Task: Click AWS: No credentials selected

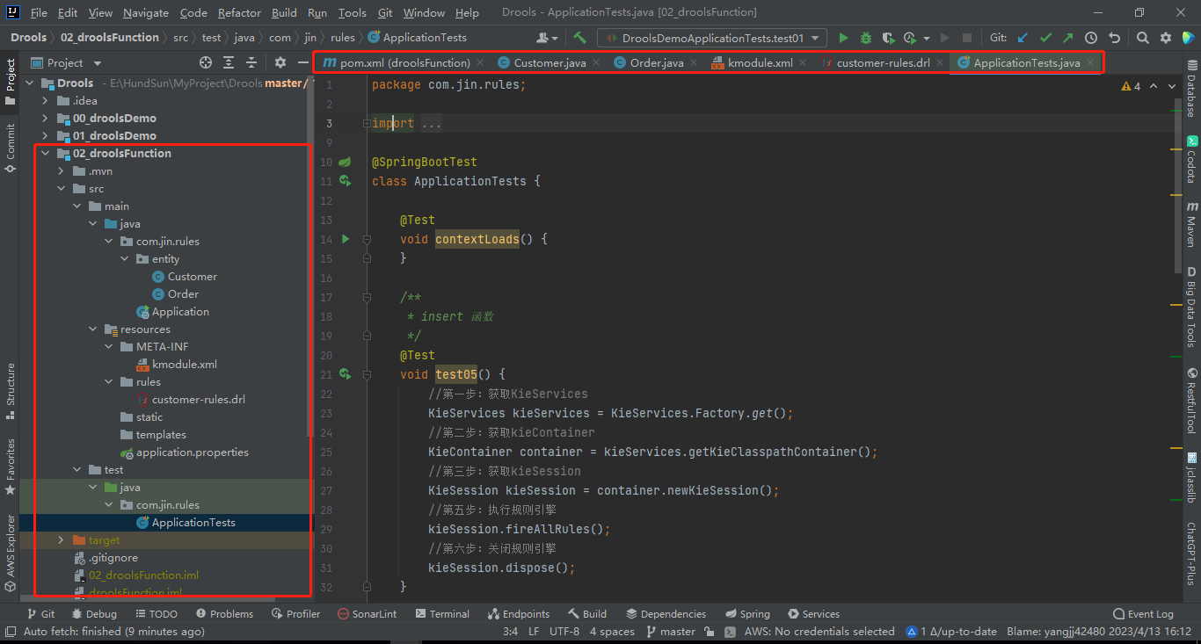Action: 819,631
